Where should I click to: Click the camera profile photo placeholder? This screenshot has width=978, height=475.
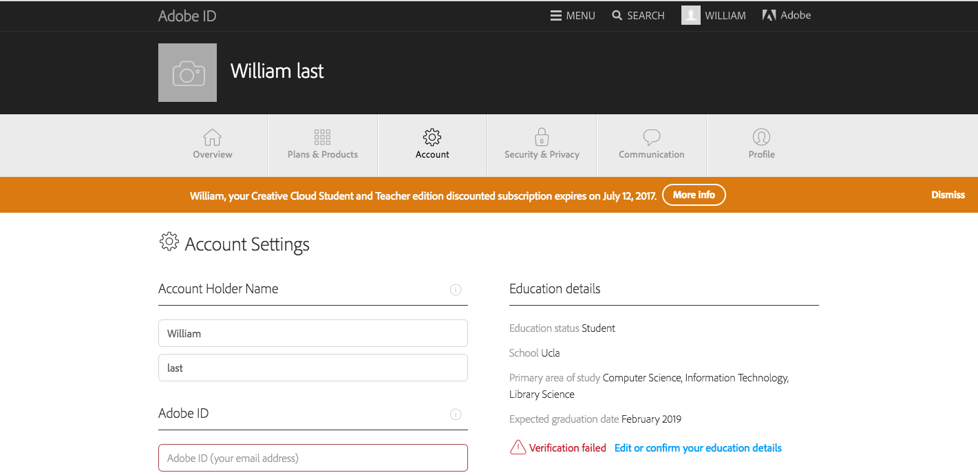[x=187, y=73]
